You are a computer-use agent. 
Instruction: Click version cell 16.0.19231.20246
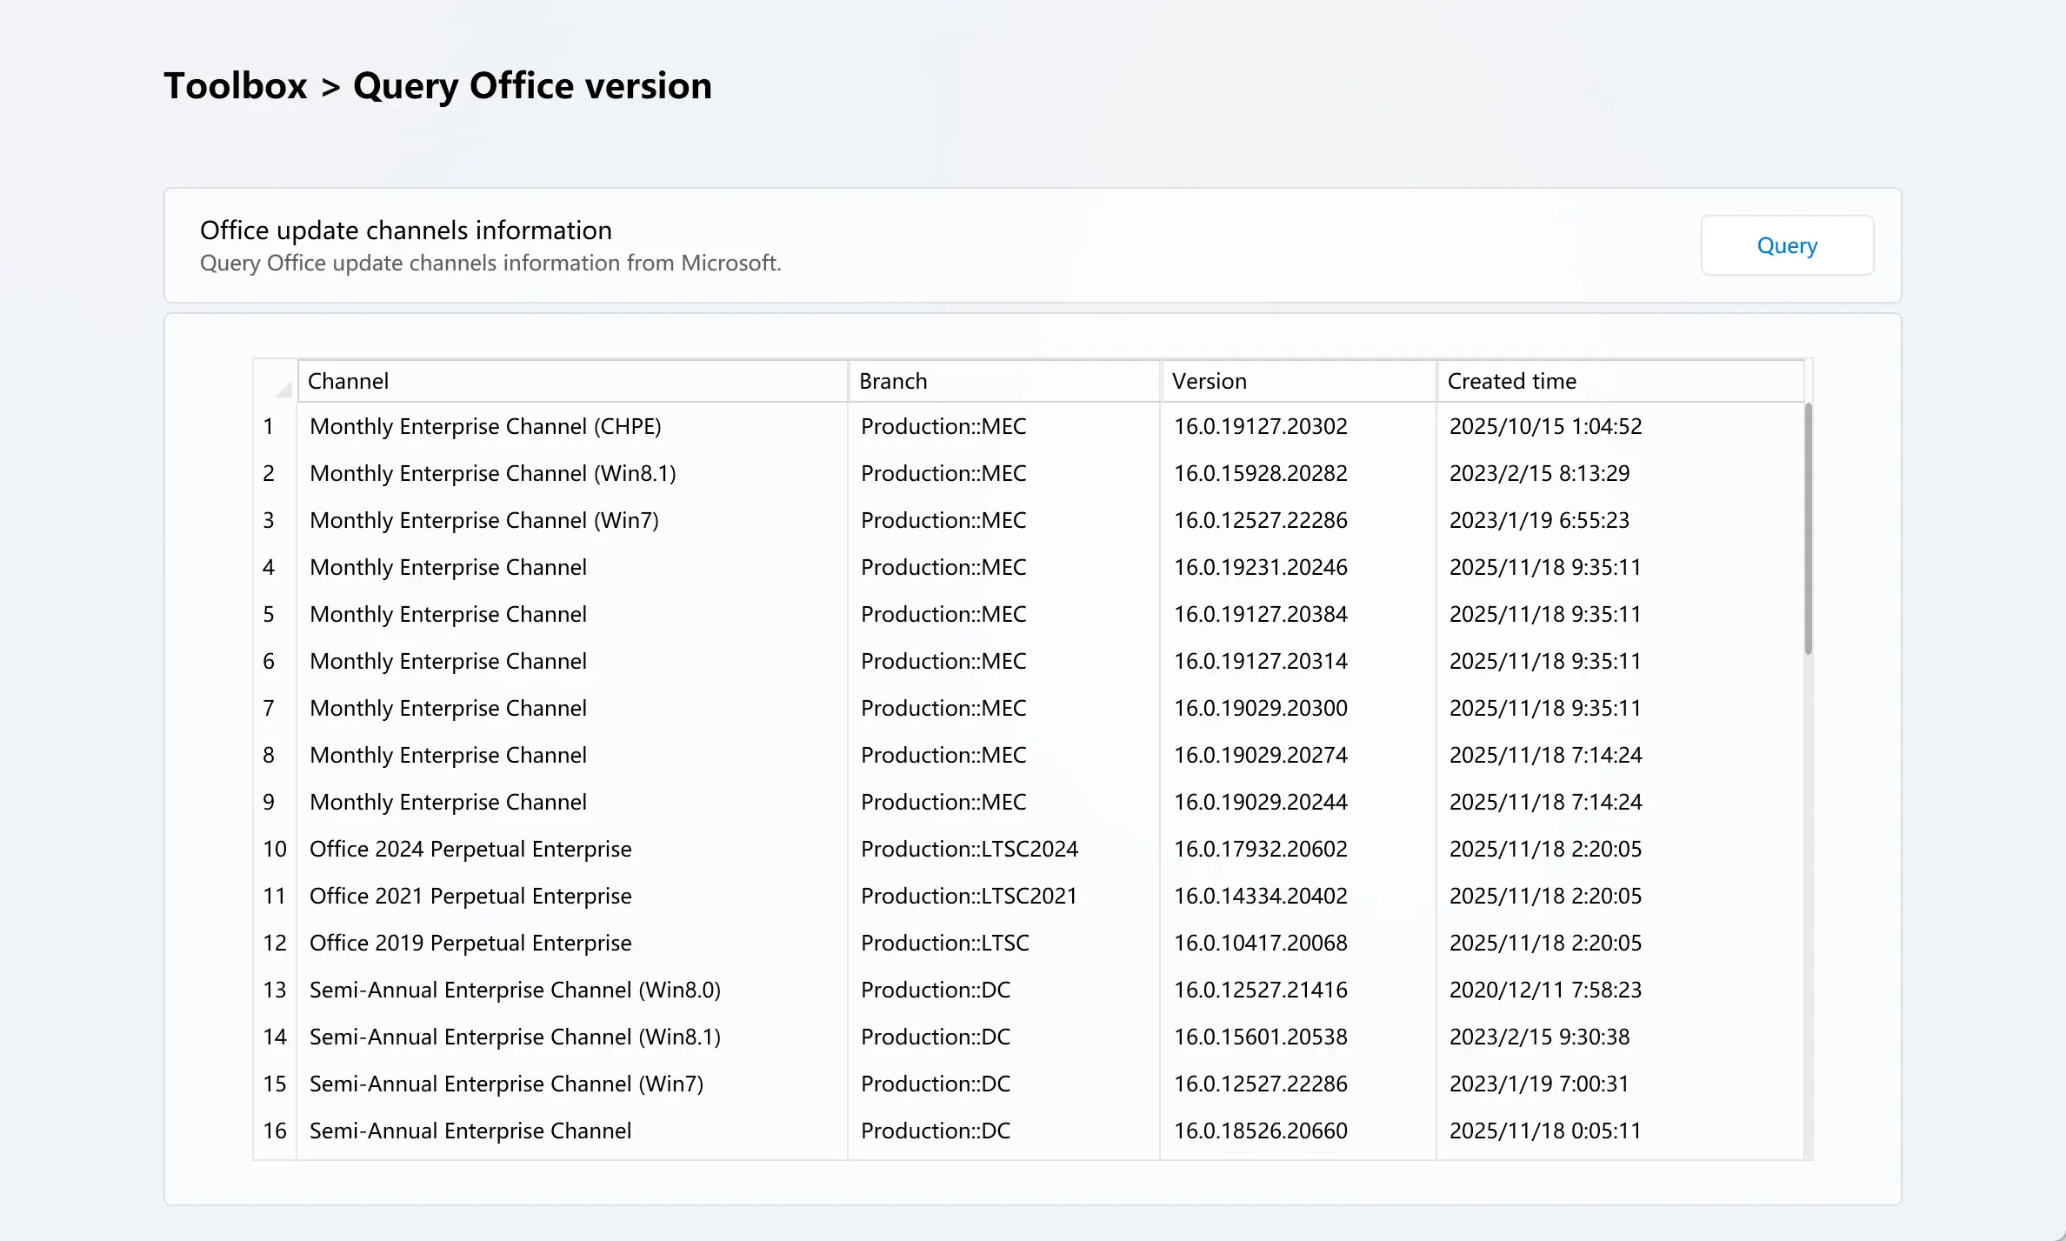pos(1260,567)
